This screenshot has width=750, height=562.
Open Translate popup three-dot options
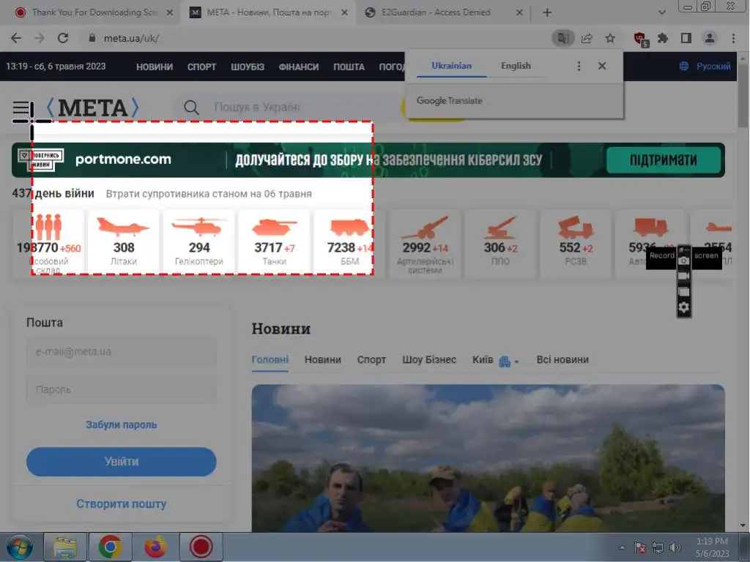[579, 66]
